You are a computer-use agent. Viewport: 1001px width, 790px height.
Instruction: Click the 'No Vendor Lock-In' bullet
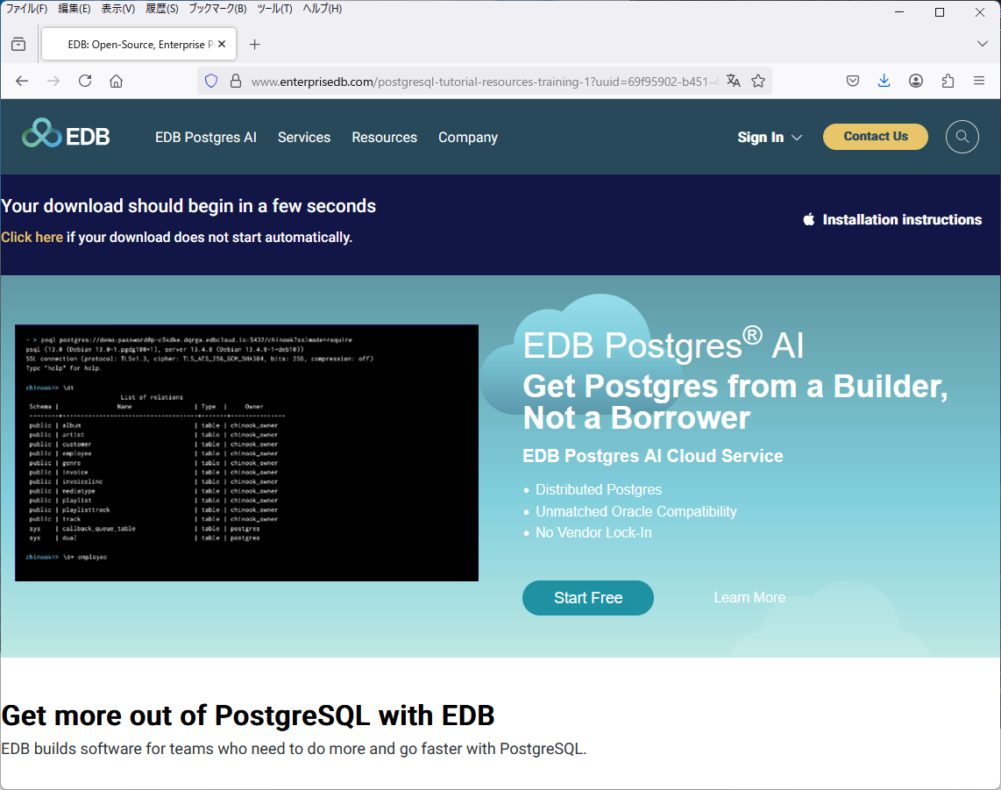(x=593, y=532)
